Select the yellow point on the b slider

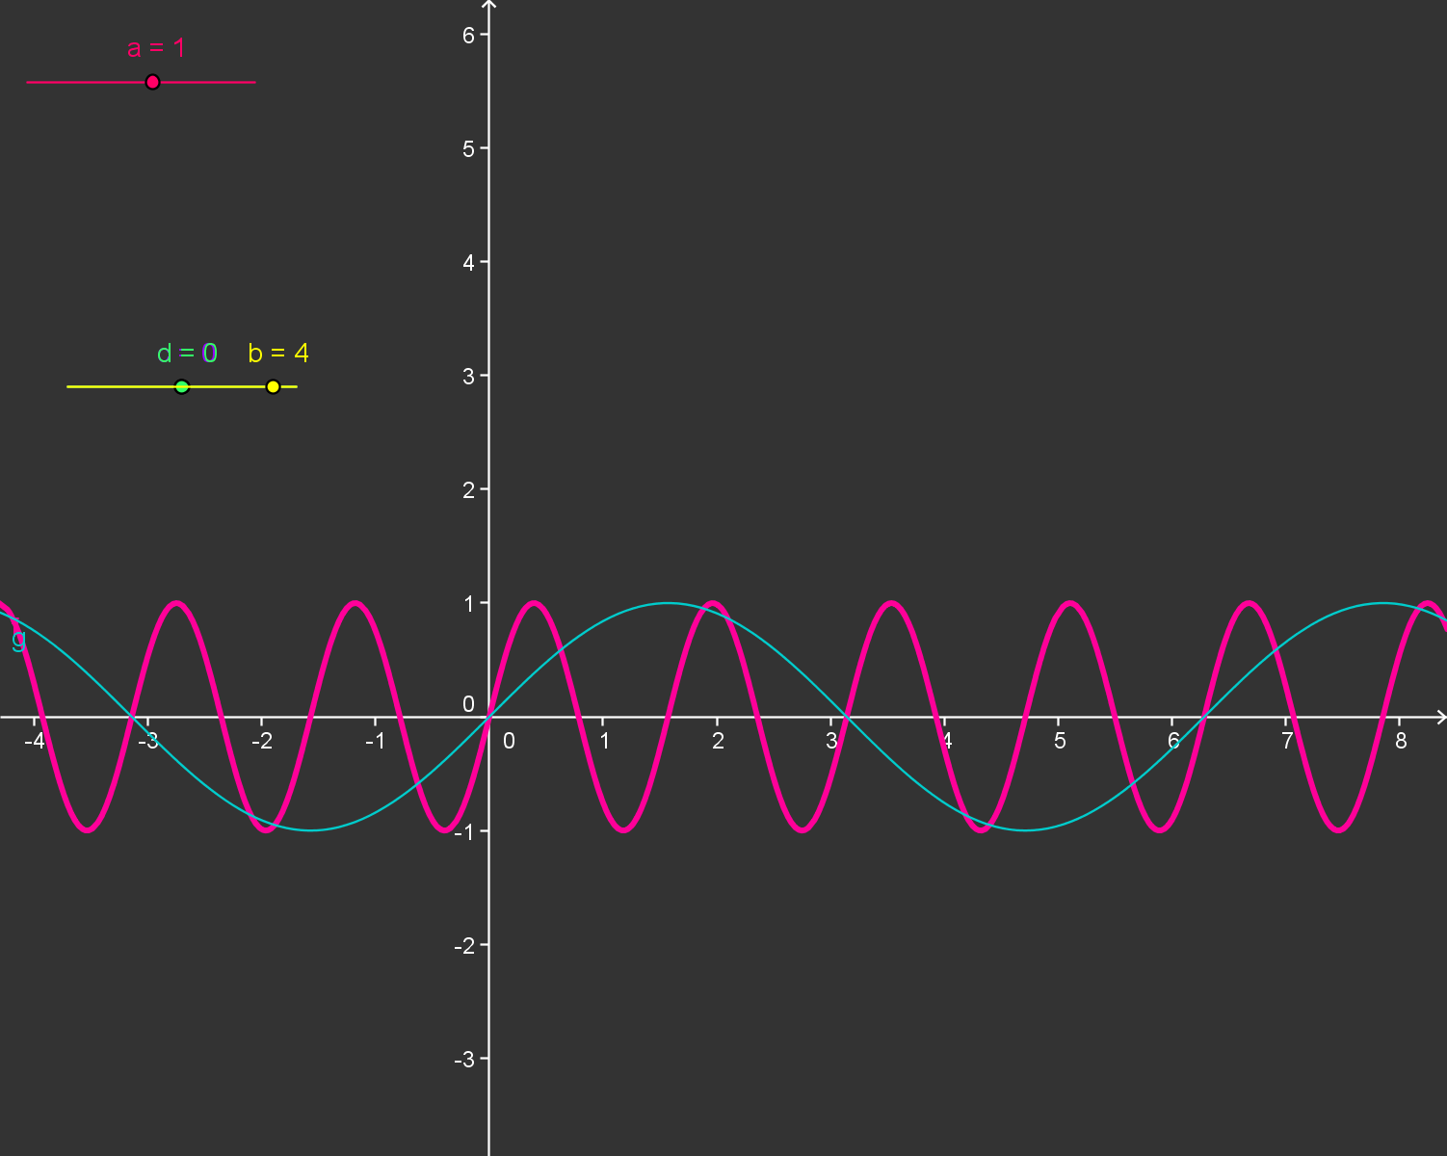(x=273, y=385)
